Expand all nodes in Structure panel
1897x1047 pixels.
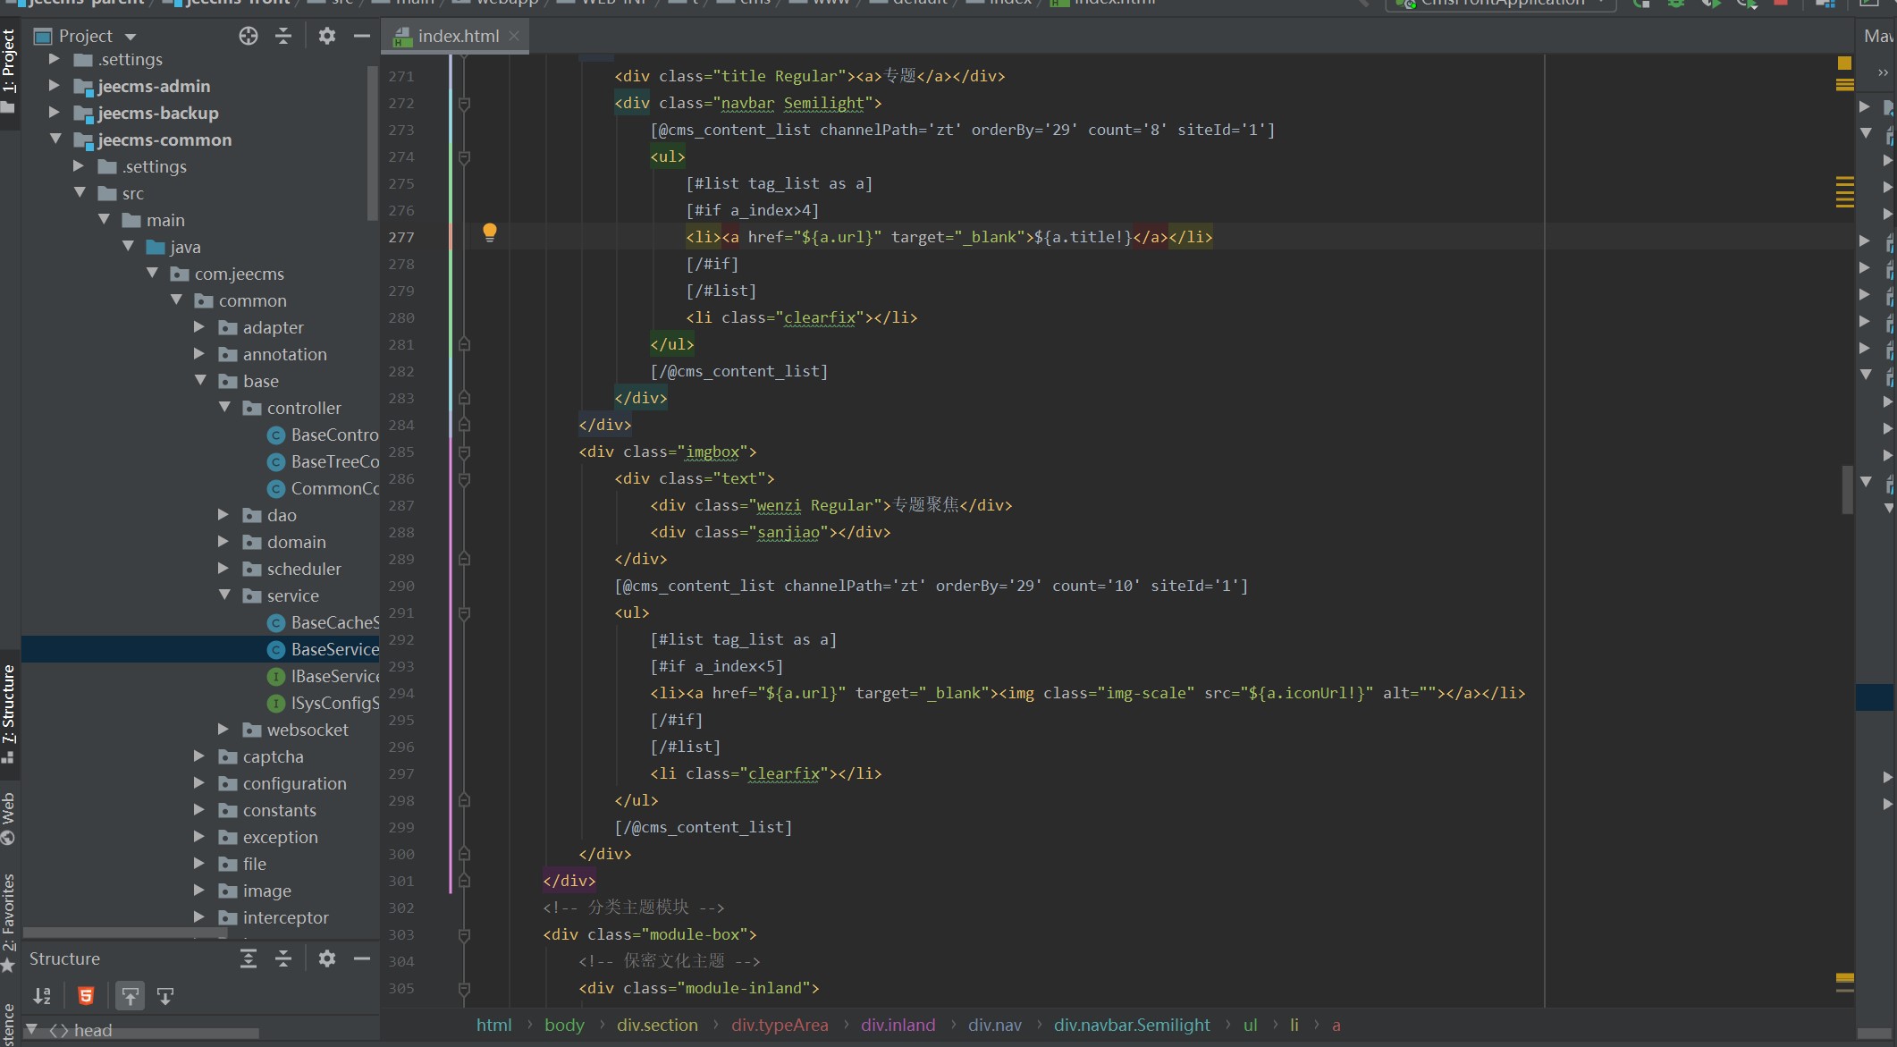249,958
